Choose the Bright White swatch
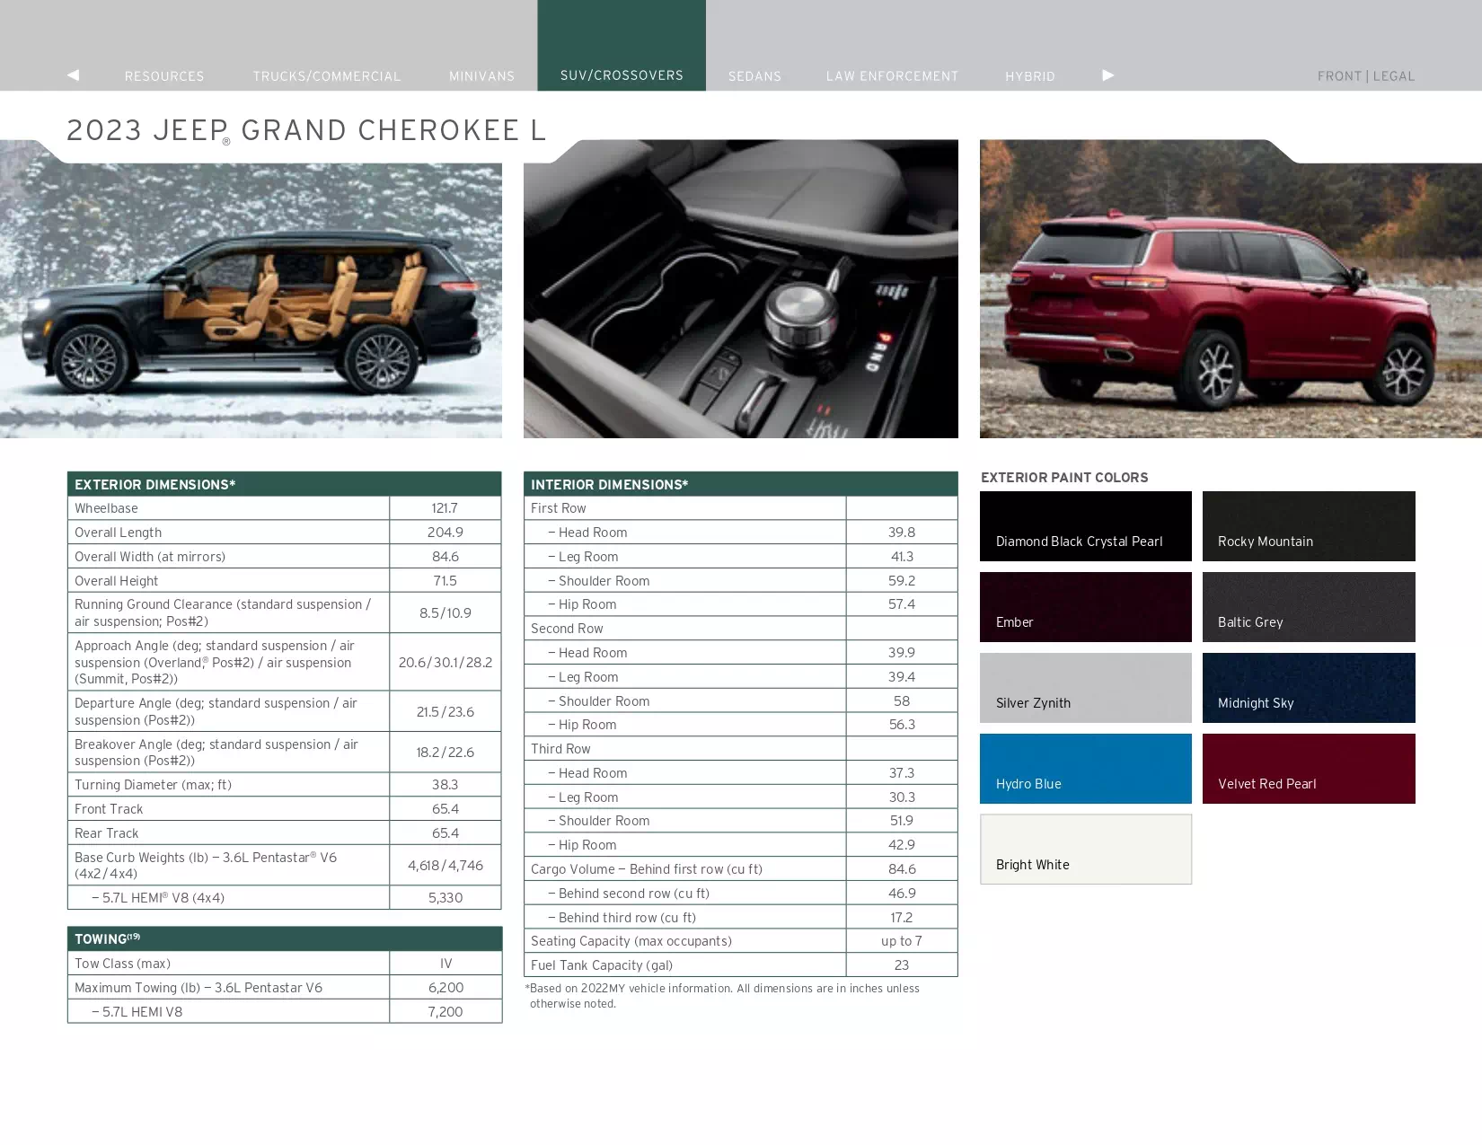 pos(1086,850)
